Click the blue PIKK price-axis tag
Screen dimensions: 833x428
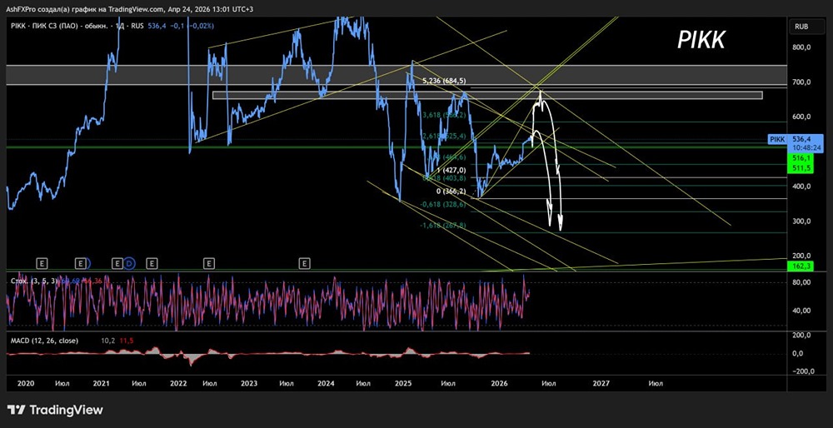tap(776, 139)
